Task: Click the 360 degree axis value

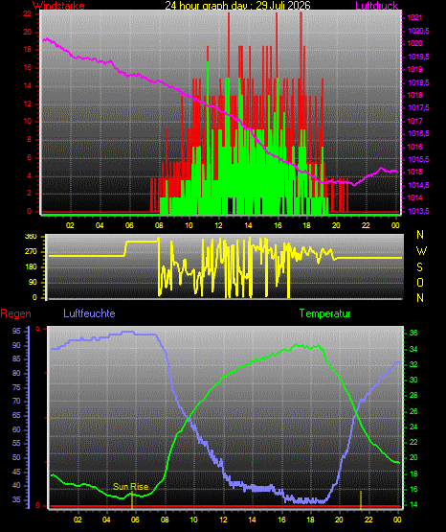Action: [32, 237]
